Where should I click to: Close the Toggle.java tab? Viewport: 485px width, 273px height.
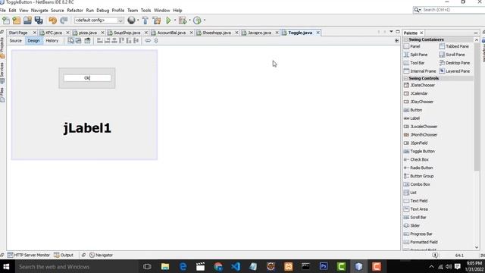318,33
